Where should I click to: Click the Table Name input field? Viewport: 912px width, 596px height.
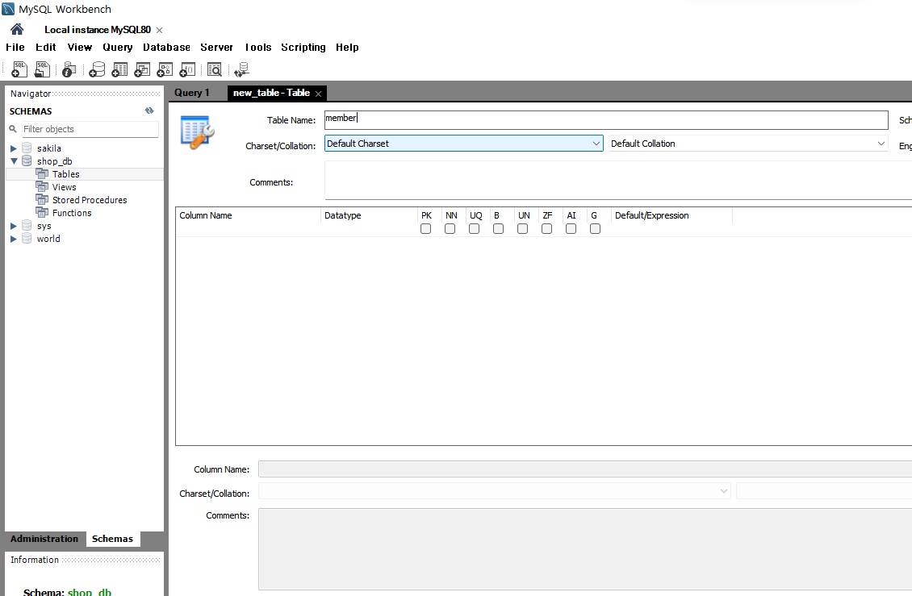pyautogui.click(x=606, y=120)
